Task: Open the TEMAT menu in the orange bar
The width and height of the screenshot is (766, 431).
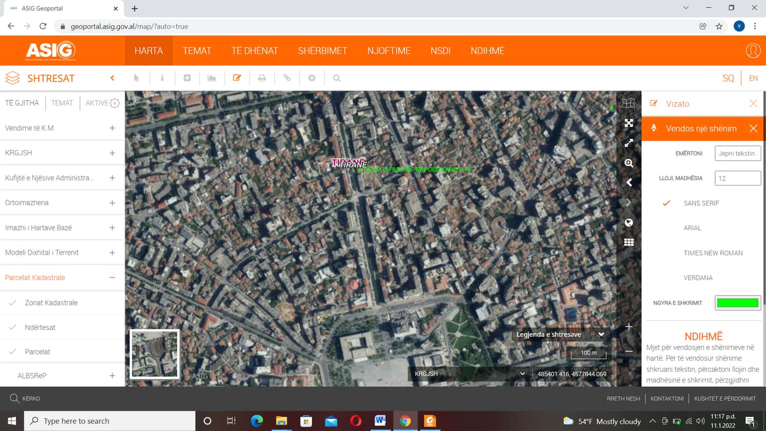Action: click(x=197, y=51)
